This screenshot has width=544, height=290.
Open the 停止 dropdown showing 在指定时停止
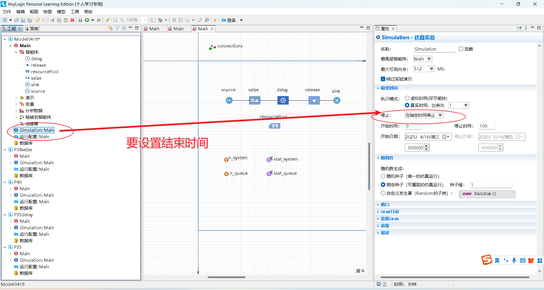(x=440, y=115)
